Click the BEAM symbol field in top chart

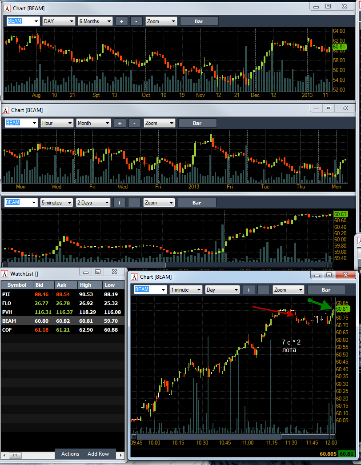tap(23, 21)
